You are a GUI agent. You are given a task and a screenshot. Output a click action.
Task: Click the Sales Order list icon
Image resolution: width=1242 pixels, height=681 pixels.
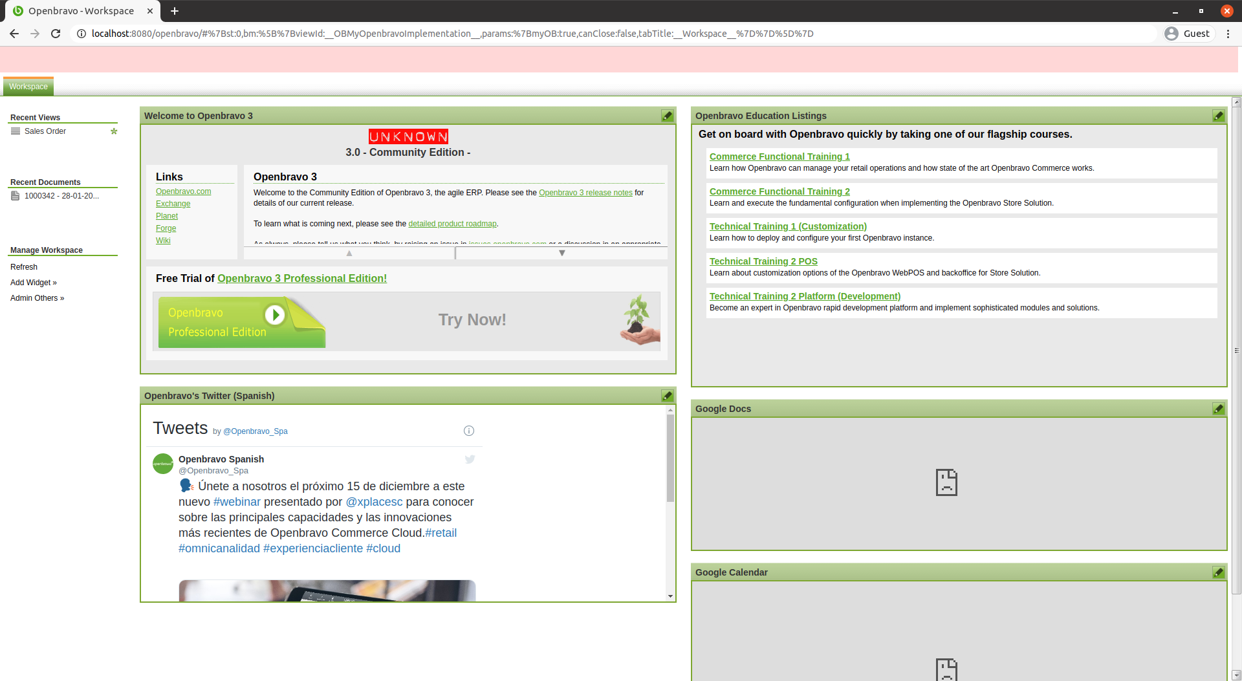[16, 131]
